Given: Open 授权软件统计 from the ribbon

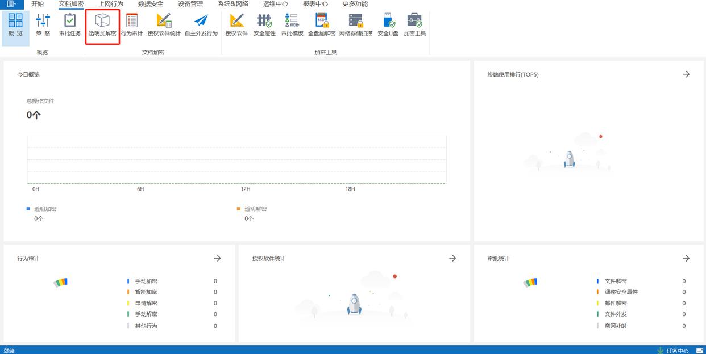Looking at the screenshot, I should [164, 26].
